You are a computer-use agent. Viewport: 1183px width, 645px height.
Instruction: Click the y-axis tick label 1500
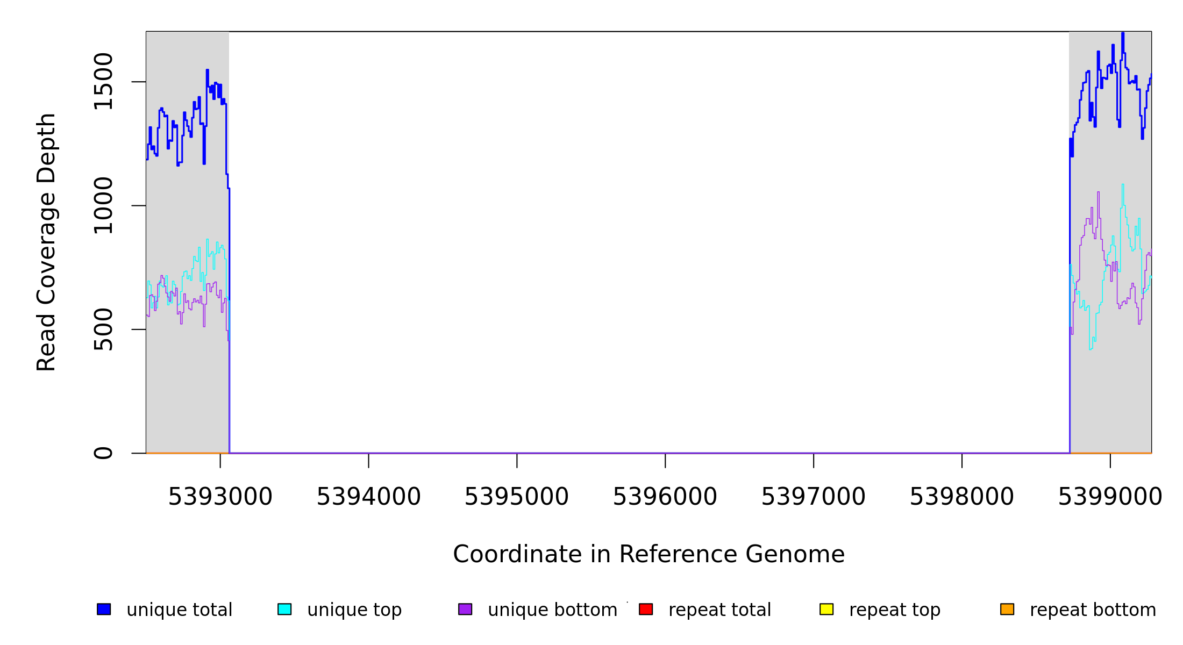tap(103, 82)
